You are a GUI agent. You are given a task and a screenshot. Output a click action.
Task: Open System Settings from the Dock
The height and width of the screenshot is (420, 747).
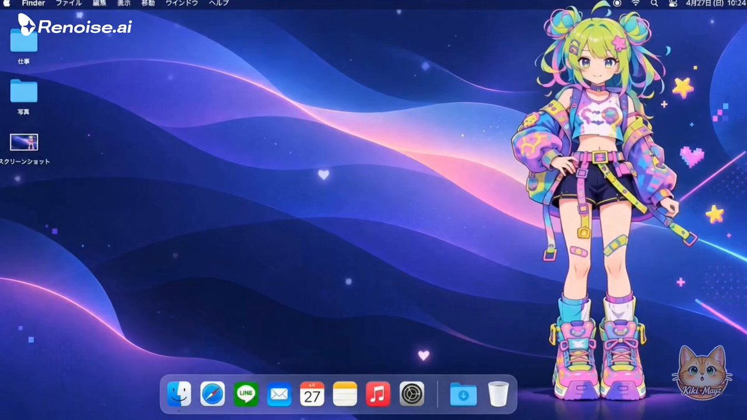coord(411,394)
